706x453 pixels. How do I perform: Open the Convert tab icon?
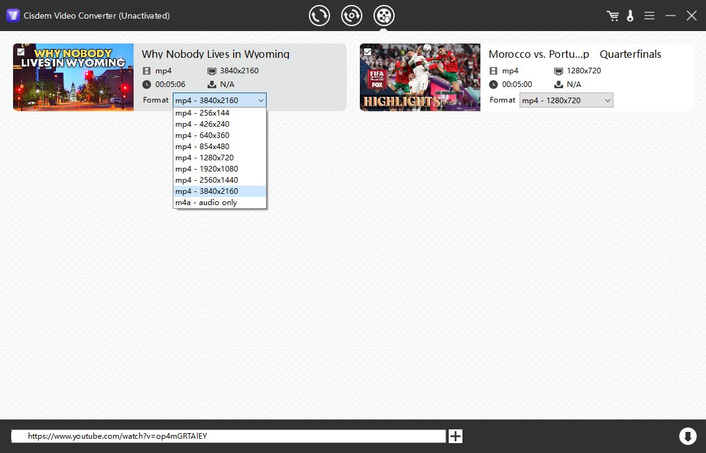pos(319,16)
